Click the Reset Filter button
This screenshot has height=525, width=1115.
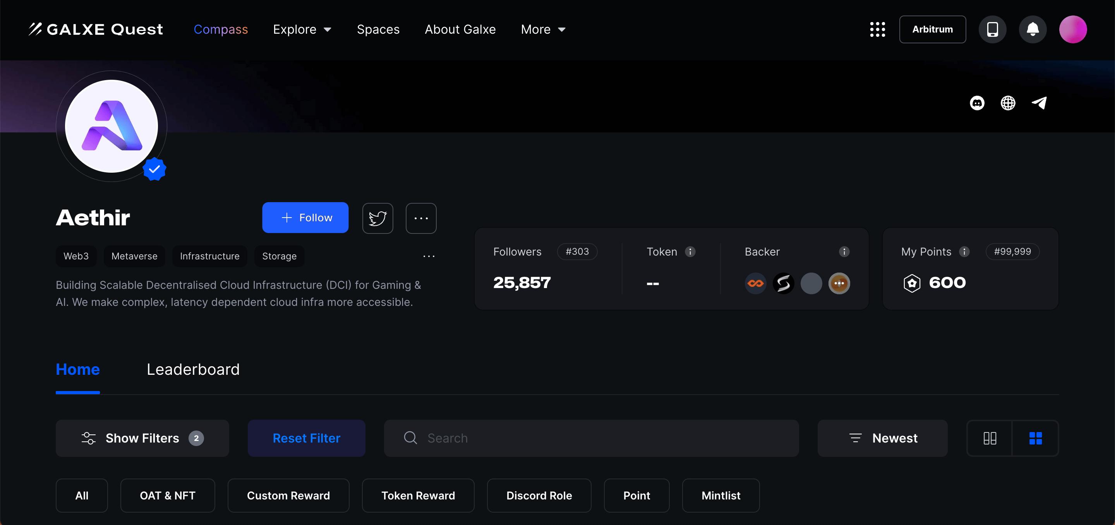pyautogui.click(x=307, y=438)
